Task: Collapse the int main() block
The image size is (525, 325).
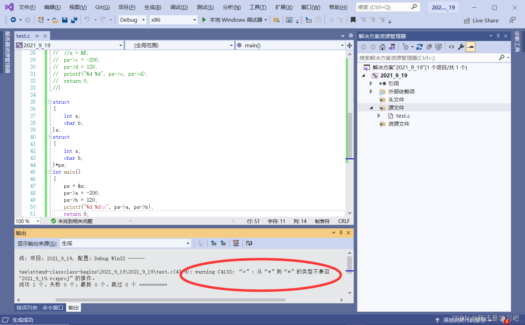Action: 50,172
